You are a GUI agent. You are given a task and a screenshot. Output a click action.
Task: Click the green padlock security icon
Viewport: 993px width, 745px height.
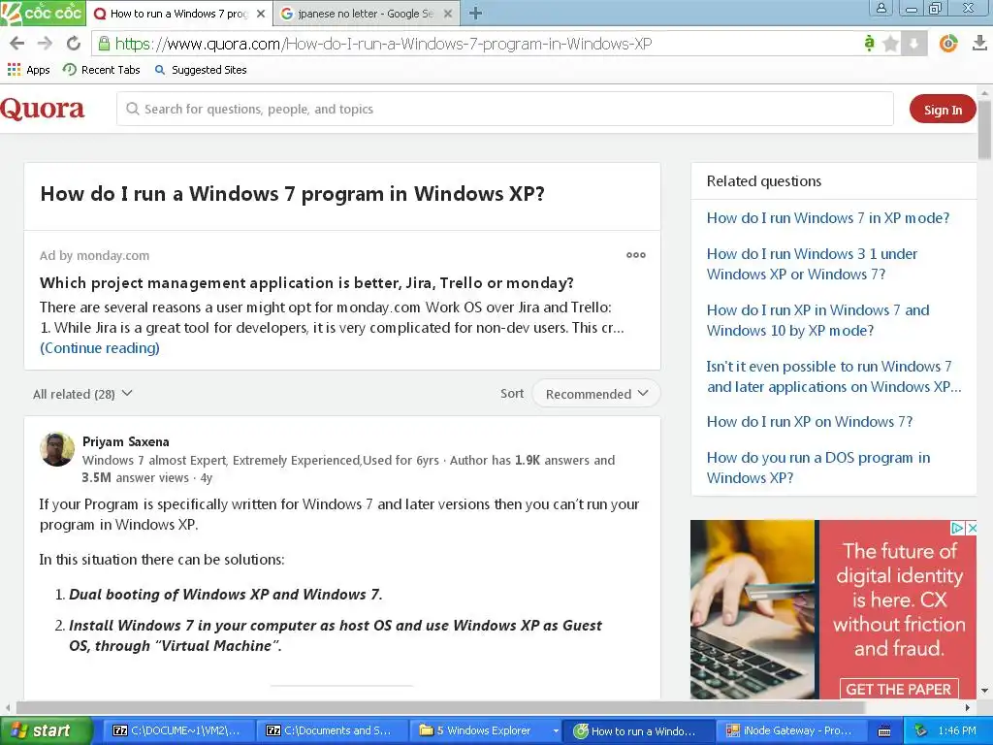pyautogui.click(x=103, y=43)
